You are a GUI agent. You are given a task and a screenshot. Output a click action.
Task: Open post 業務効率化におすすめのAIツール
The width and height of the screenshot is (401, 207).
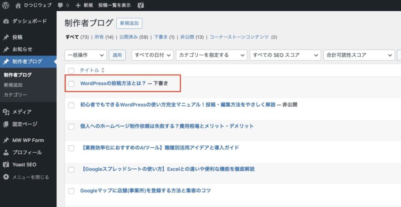pos(160,148)
